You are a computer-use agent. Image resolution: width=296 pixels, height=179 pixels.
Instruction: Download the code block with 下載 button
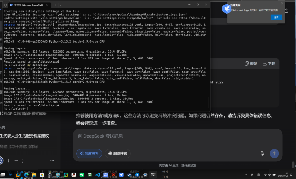click(x=269, y=64)
